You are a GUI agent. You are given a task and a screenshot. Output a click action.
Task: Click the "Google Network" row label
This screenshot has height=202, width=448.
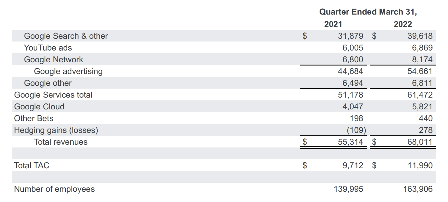53,59
